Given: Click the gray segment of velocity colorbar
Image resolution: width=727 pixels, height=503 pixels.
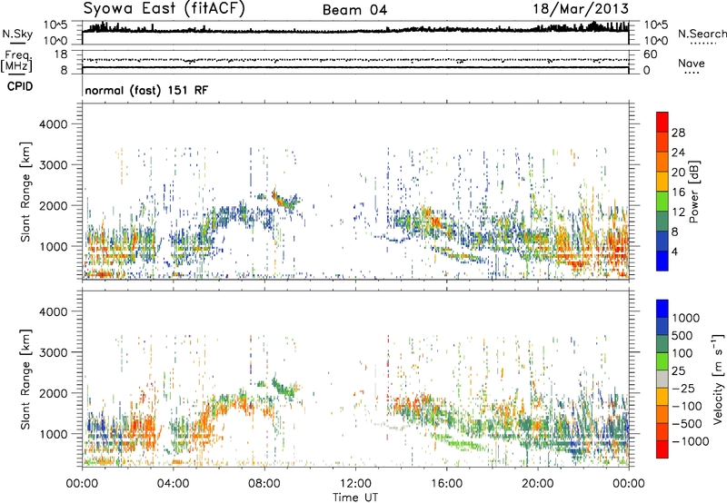Looking at the screenshot, I should [x=662, y=379].
